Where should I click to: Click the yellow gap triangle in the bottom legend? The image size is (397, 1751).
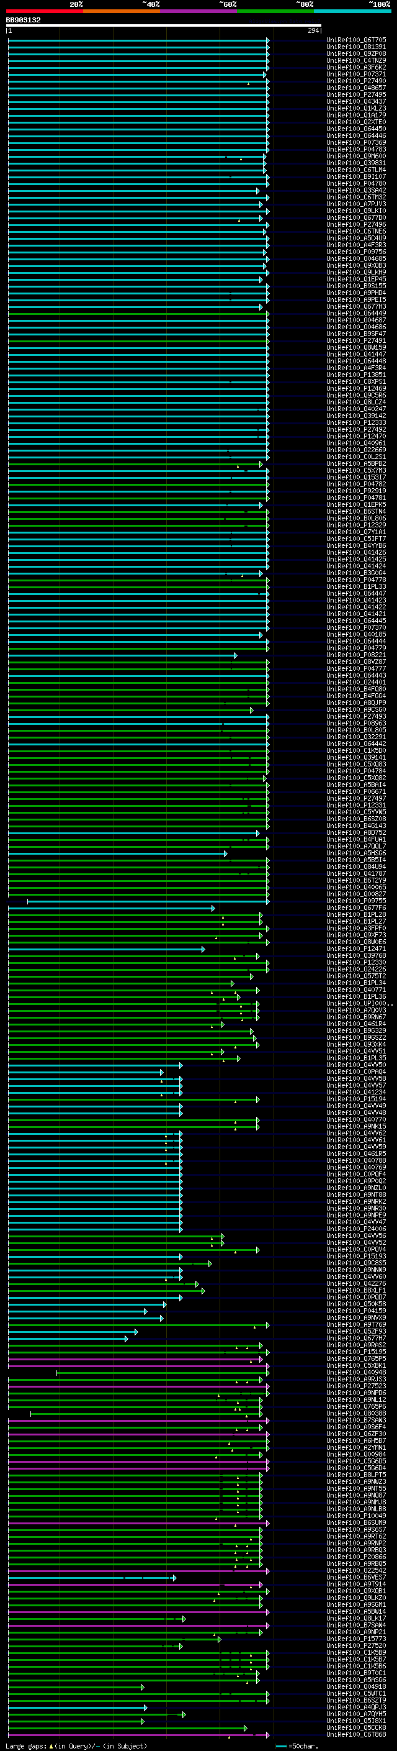click(51, 1745)
